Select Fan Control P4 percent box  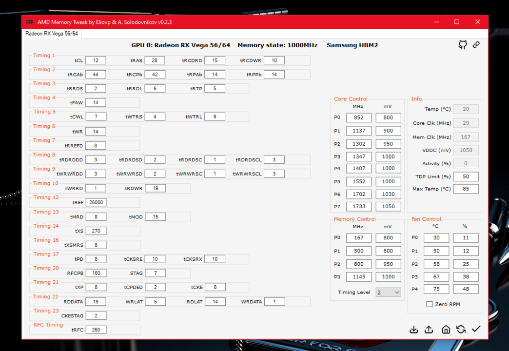click(466, 289)
